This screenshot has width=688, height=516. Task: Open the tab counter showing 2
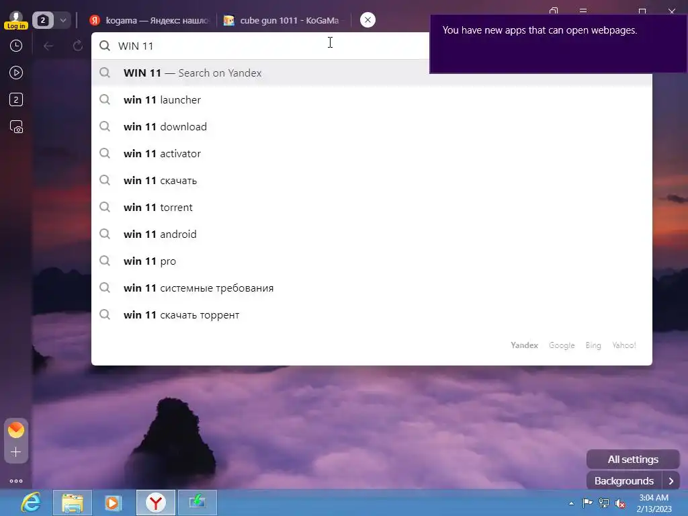pos(43,20)
